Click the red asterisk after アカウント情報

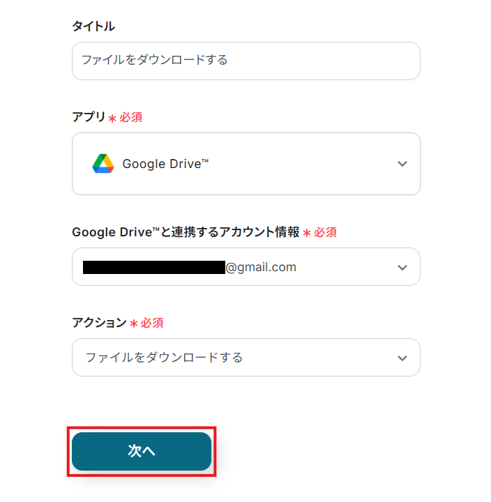click(306, 234)
